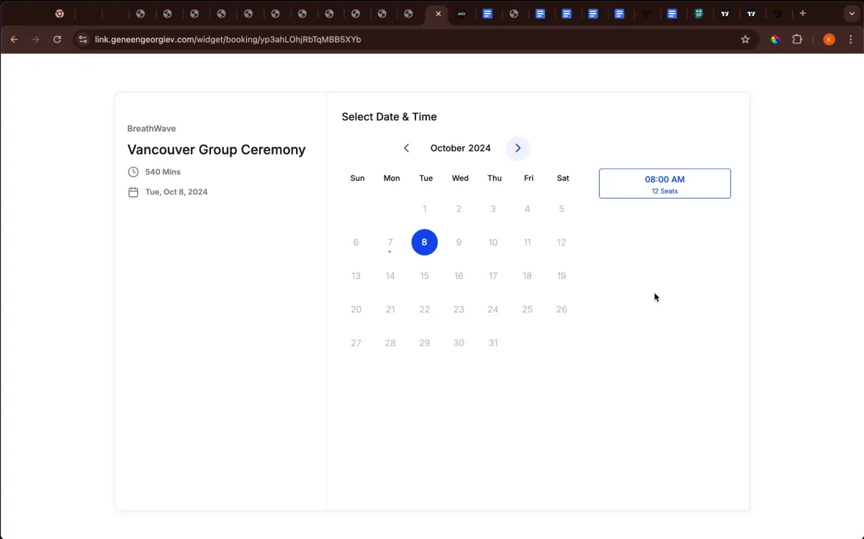Choose October 9 on the calendar

click(x=459, y=243)
